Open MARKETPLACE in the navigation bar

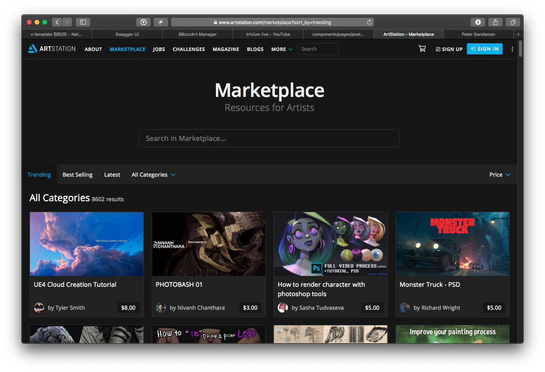(128, 49)
